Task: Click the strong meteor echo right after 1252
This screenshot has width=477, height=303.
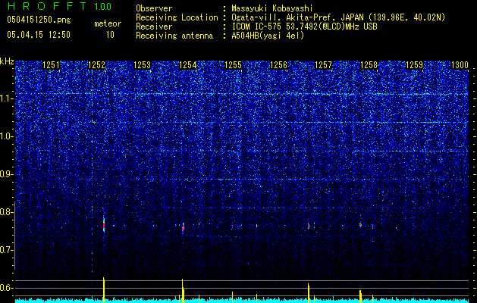Action: [x=104, y=225]
